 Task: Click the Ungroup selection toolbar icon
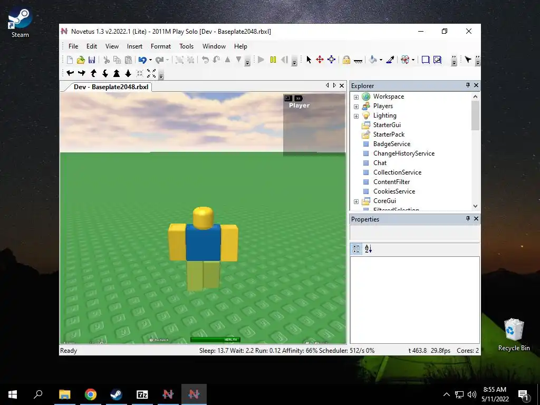click(x=190, y=60)
